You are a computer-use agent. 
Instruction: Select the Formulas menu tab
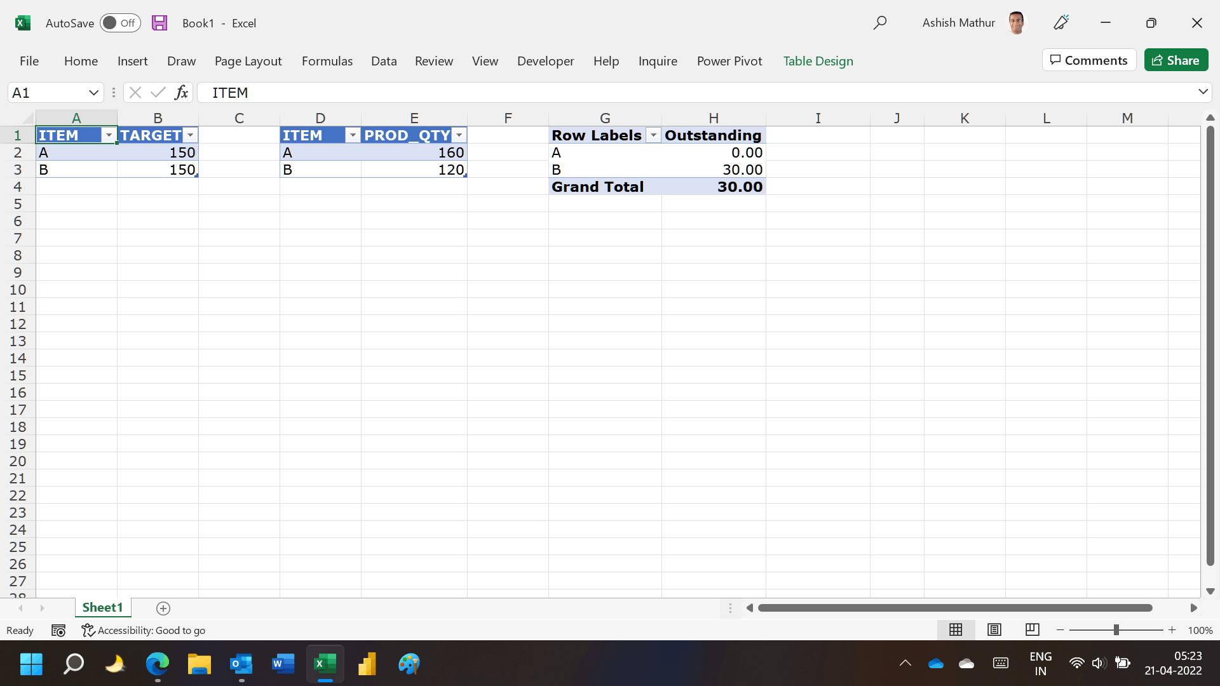327,60
